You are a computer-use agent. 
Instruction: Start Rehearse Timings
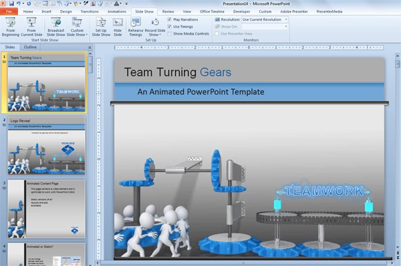pos(136,27)
